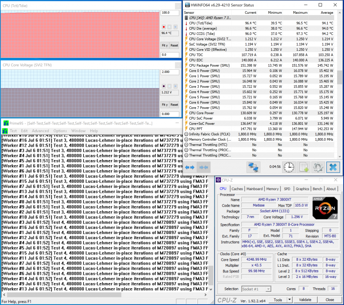Click clock icon beside Memory Controller Clock row

[x=186, y=139]
